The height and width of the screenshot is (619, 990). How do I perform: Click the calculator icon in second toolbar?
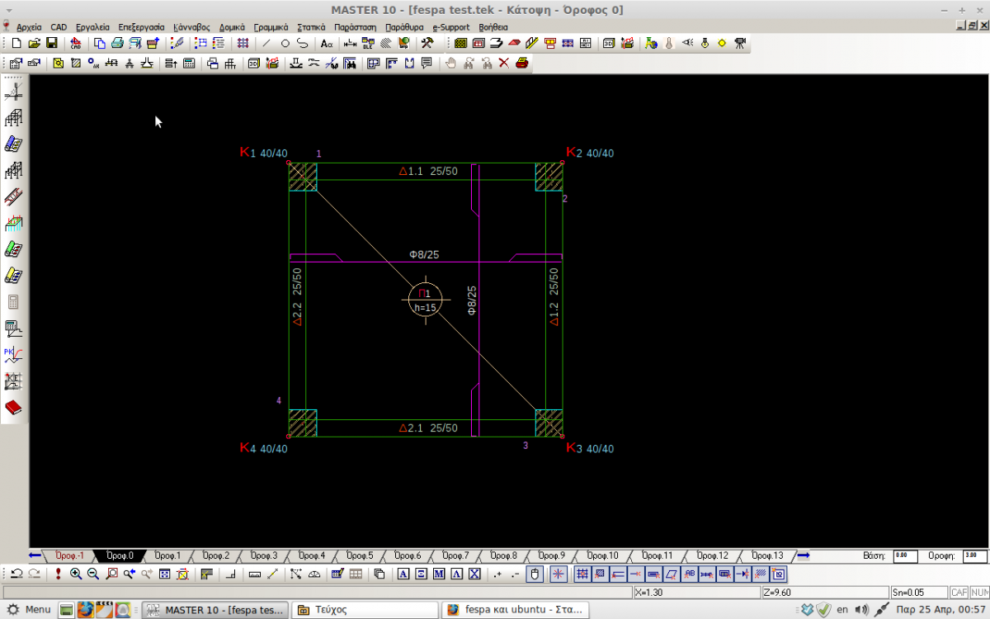pos(189,63)
